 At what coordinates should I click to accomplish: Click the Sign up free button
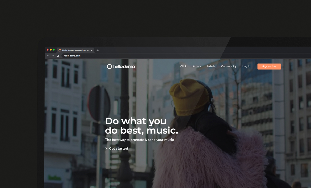[269, 66]
